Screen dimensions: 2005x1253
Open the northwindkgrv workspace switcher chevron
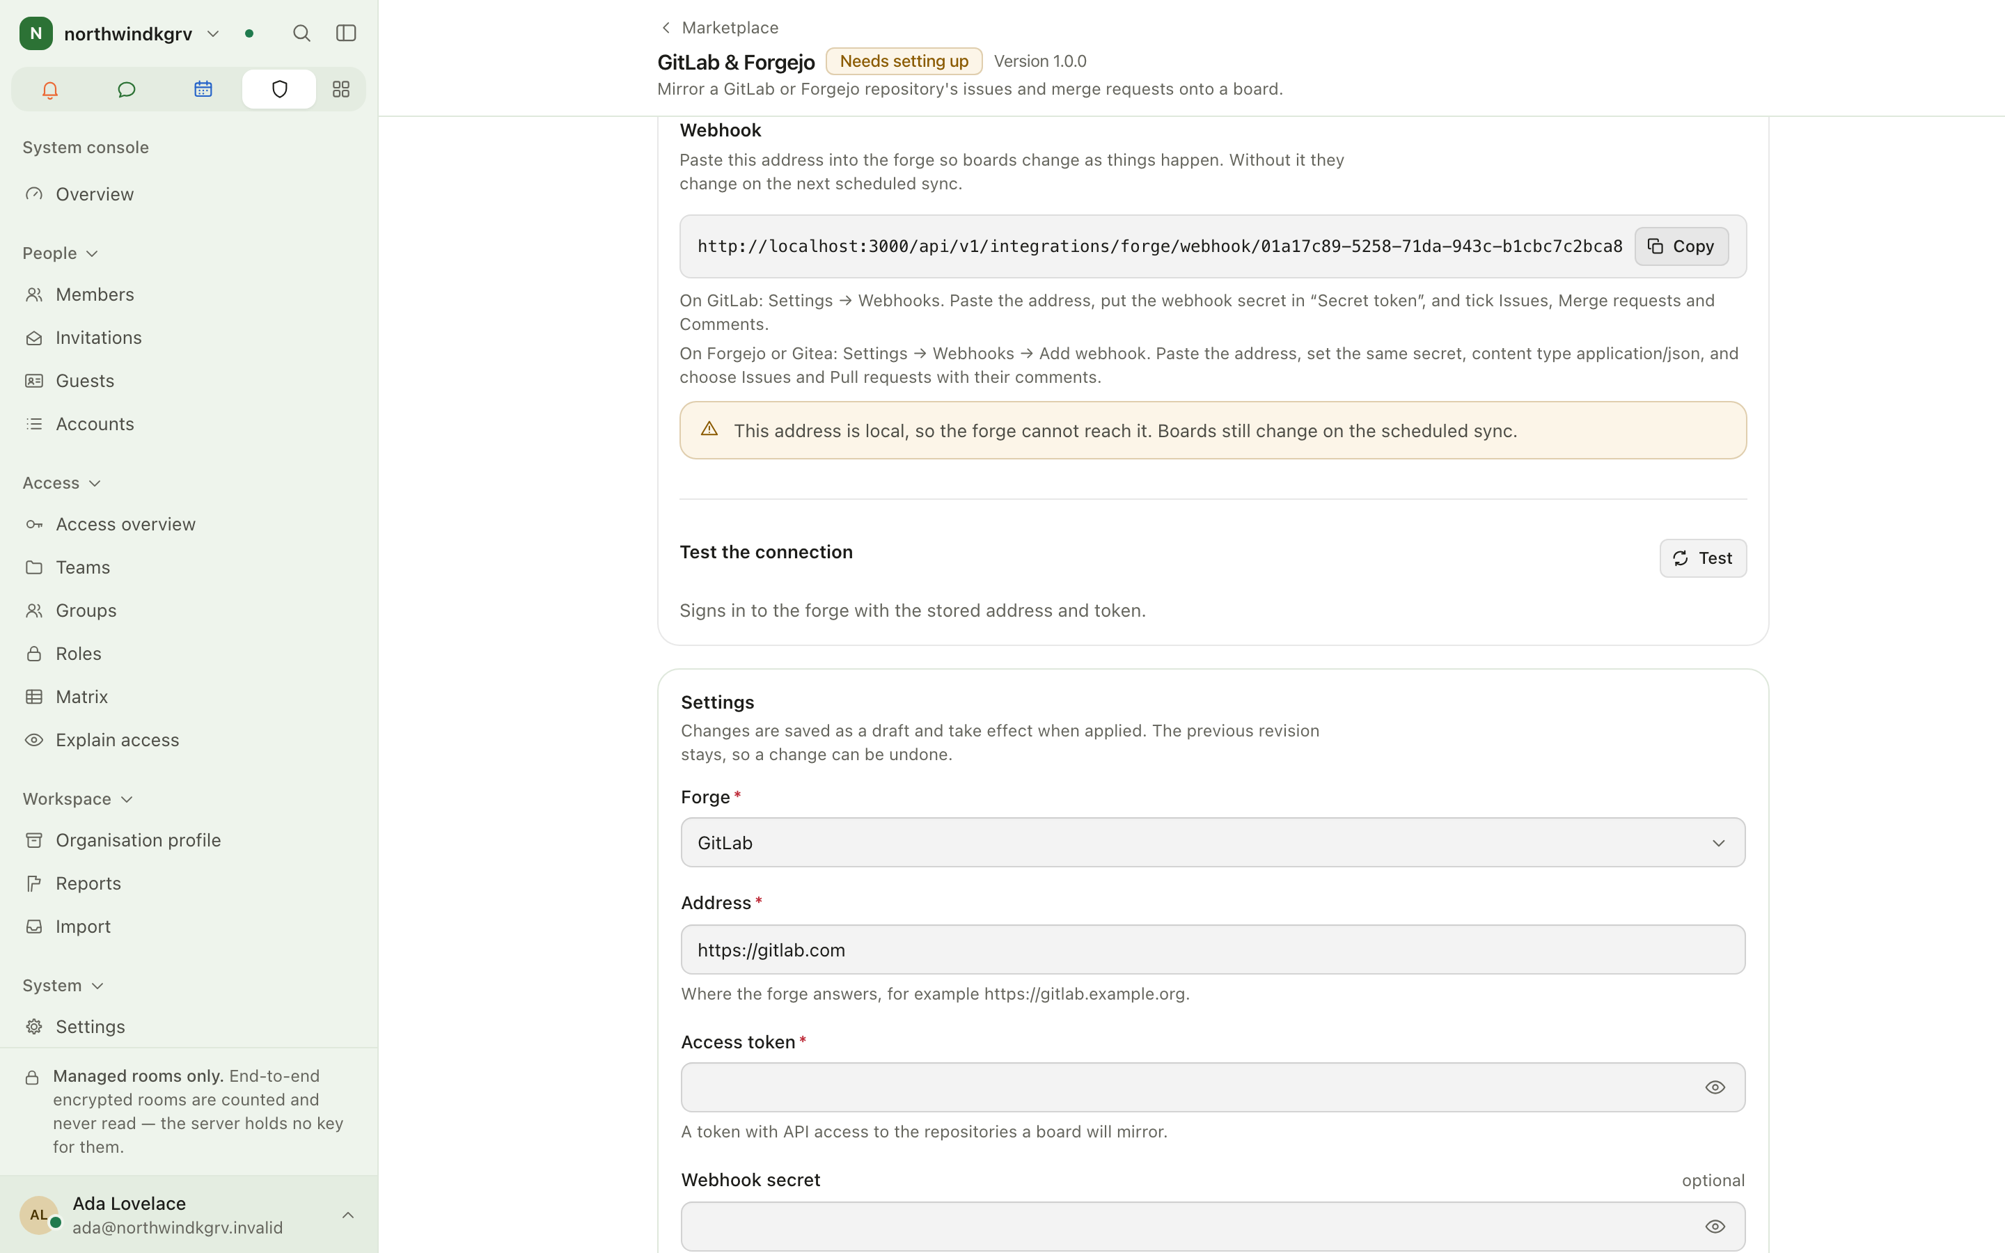tap(213, 34)
